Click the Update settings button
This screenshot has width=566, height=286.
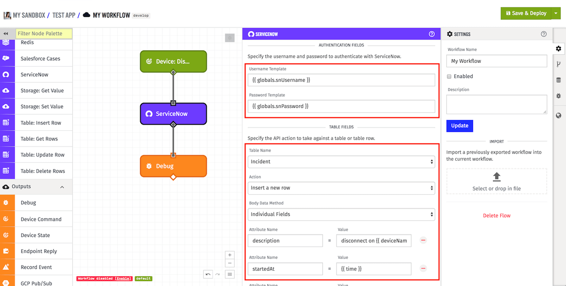pos(460,126)
